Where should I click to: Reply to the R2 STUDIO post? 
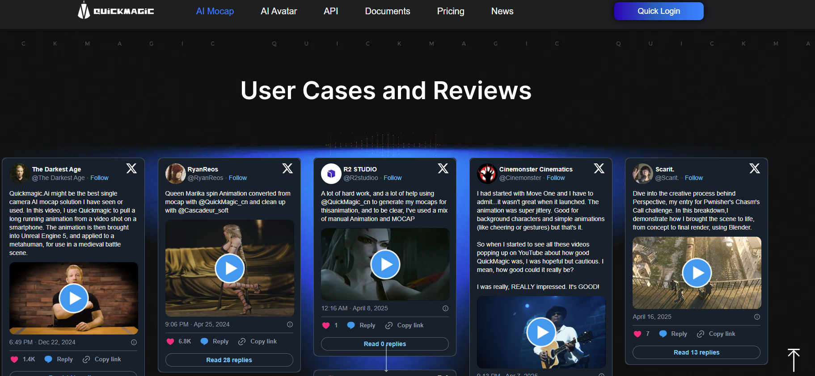click(361, 326)
